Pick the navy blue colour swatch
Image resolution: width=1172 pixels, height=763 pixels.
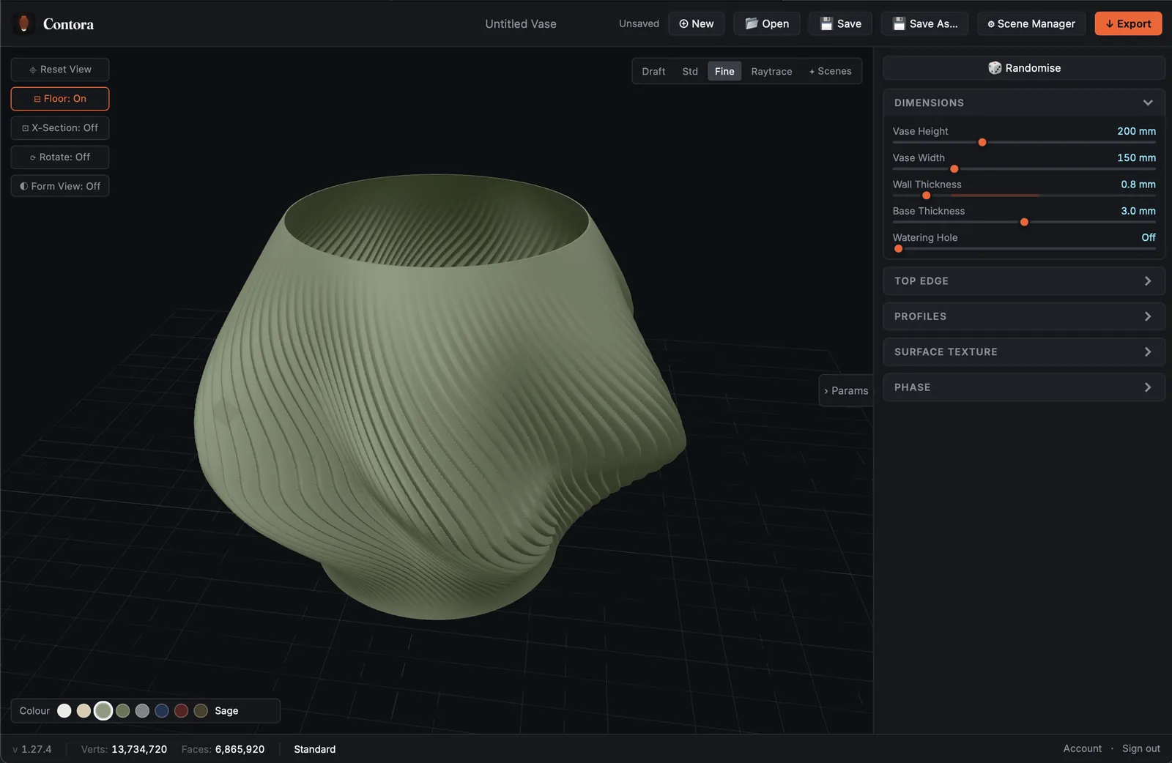pos(162,711)
